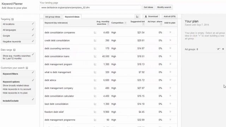Show help for Avg. monthly searches column
226x127 pixels.
[108, 24]
